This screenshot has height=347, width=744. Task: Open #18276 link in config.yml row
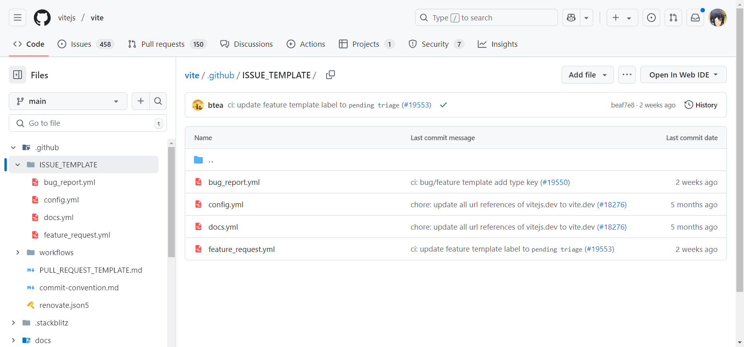tap(612, 204)
